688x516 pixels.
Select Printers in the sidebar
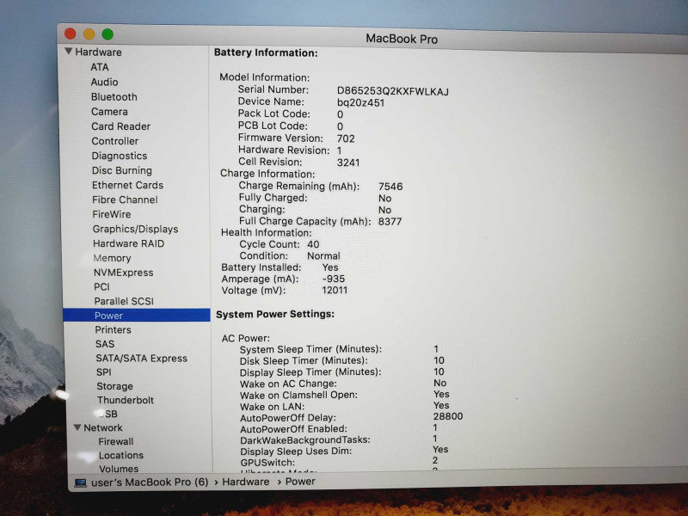pyautogui.click(x=114, y=329)
